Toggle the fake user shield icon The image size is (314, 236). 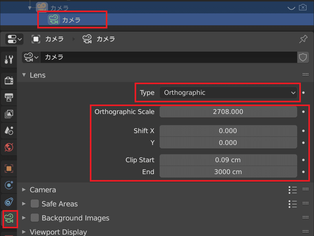(303, 57)
